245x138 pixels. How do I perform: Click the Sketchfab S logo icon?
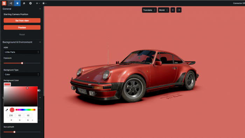point(4,3)
